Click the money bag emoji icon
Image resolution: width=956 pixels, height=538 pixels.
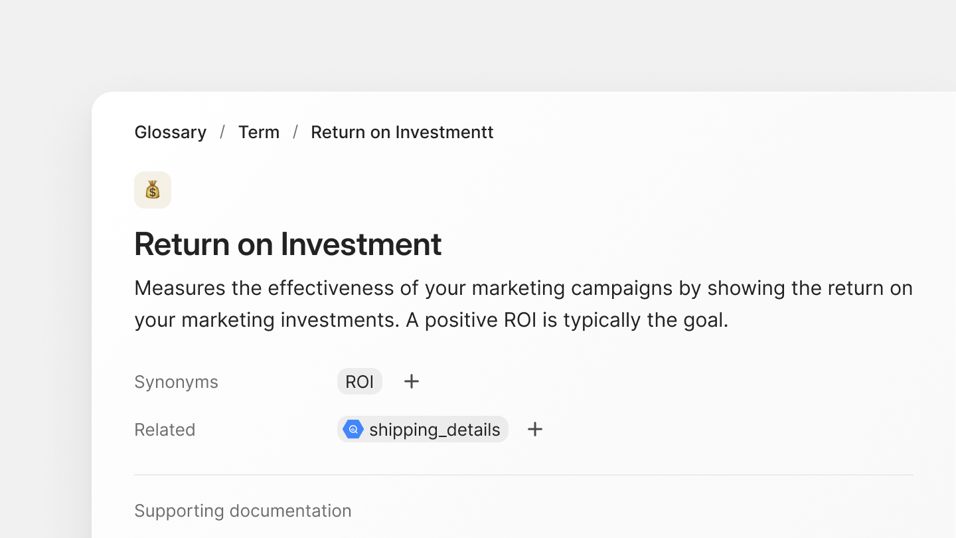(x=153, y=190)
